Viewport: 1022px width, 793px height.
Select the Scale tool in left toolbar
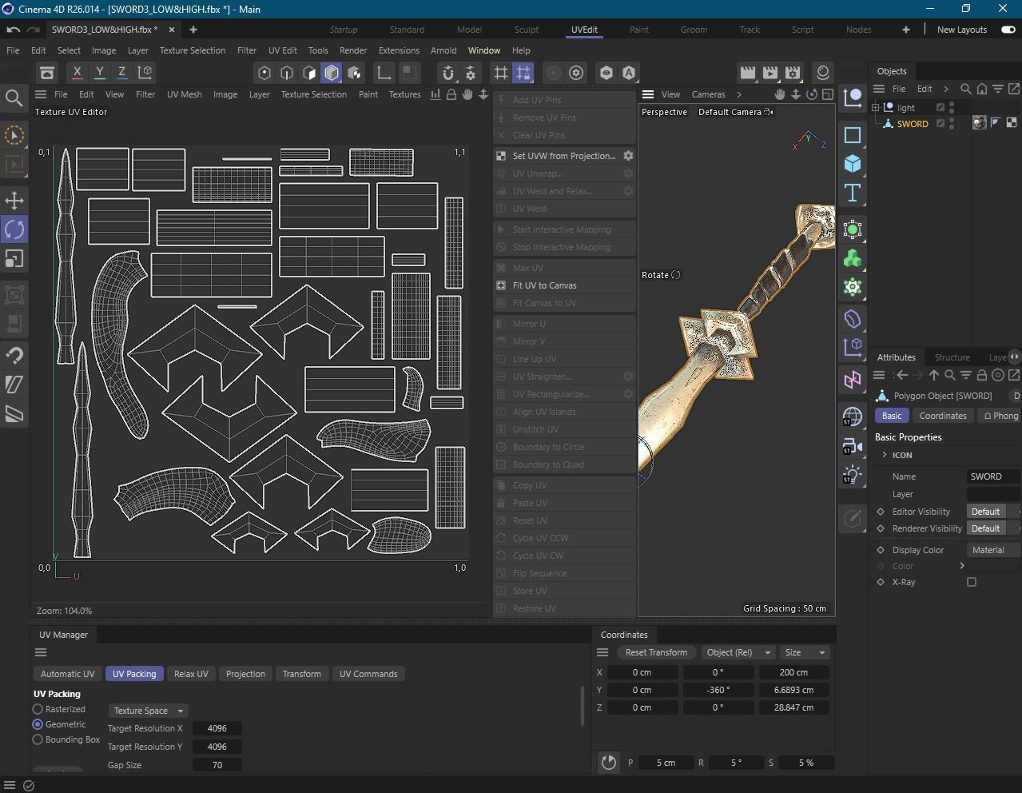coord(14,259)
